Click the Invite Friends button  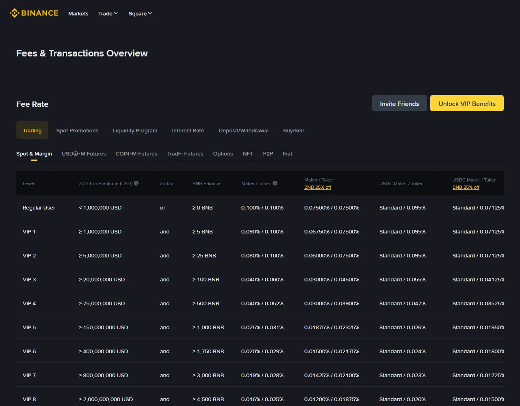[x=399, y=104]
